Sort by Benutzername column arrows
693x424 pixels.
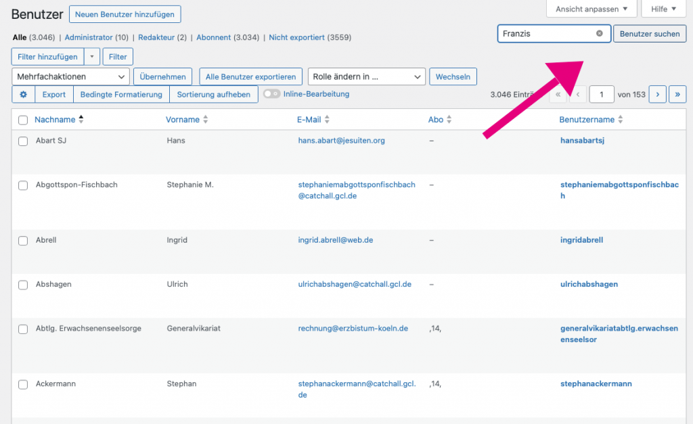tap(621, 120)
